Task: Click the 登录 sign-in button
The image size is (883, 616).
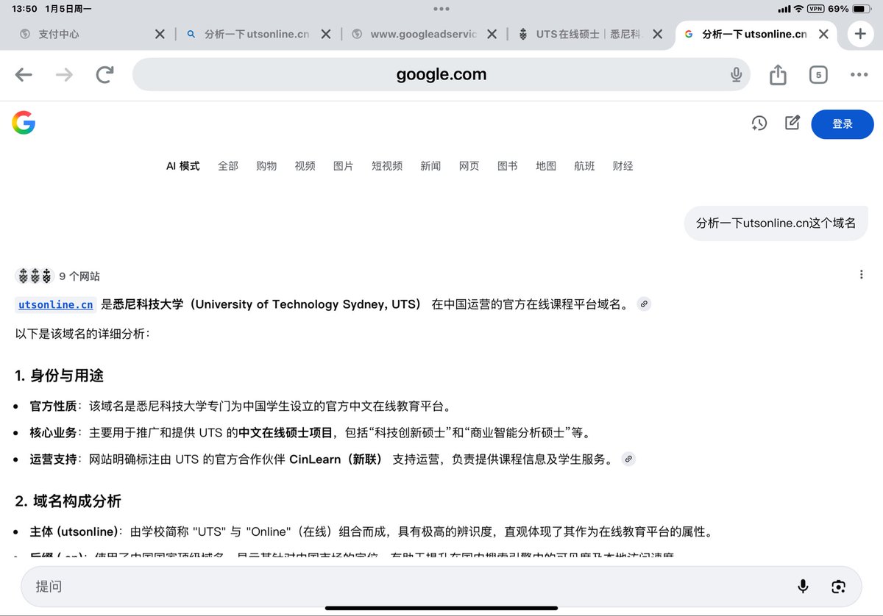Action: [x=843, y=123]
